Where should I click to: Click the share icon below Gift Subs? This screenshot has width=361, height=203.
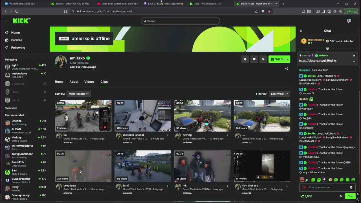[x=287, y=69]
